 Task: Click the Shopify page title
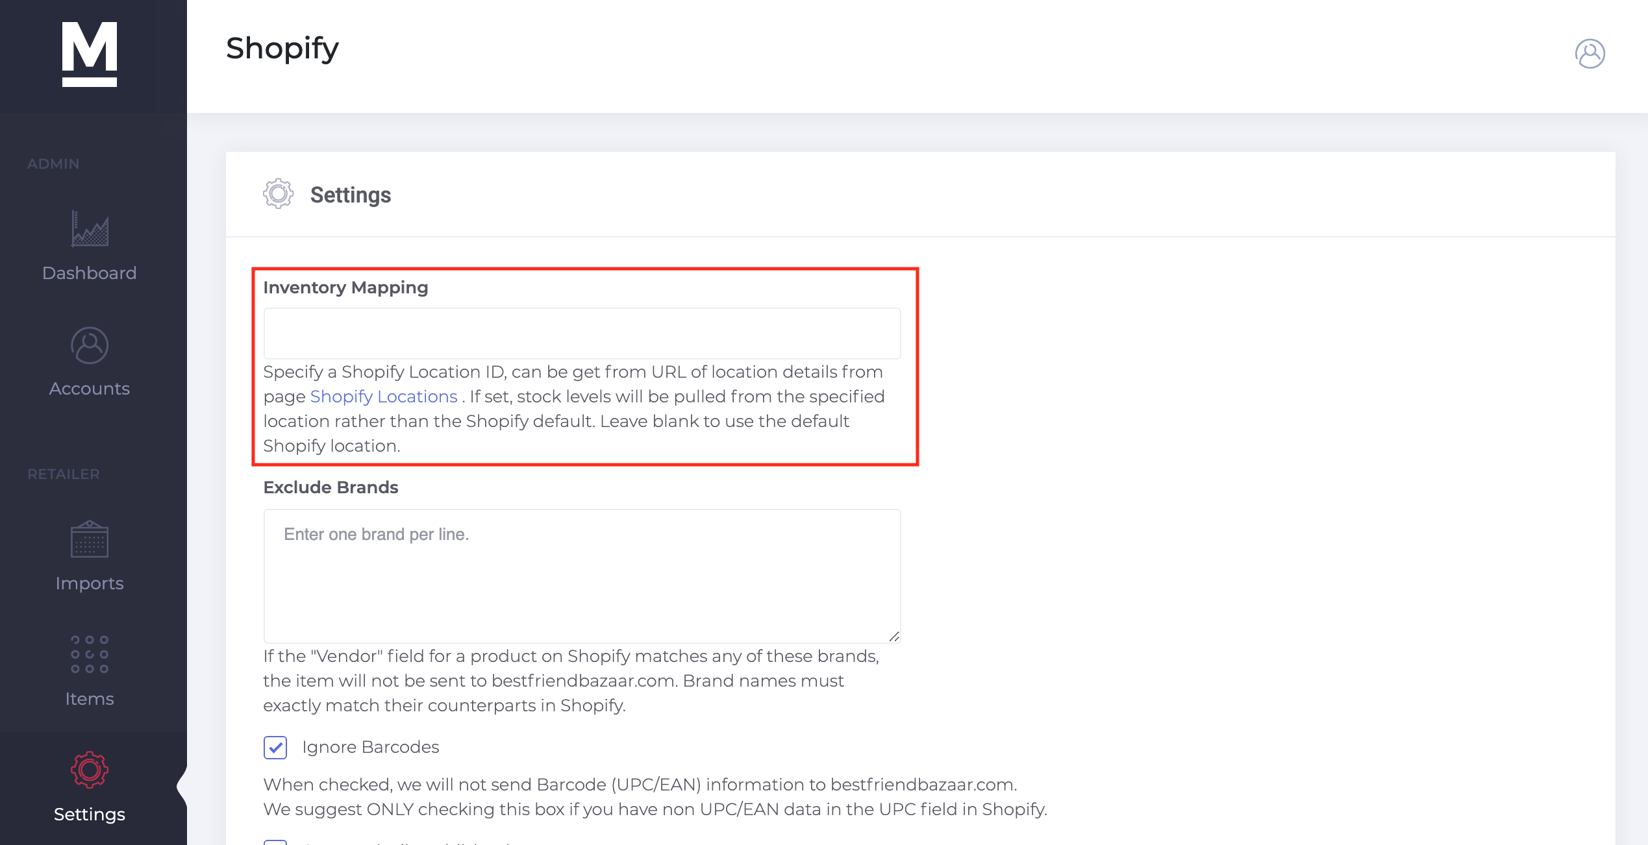282,49
